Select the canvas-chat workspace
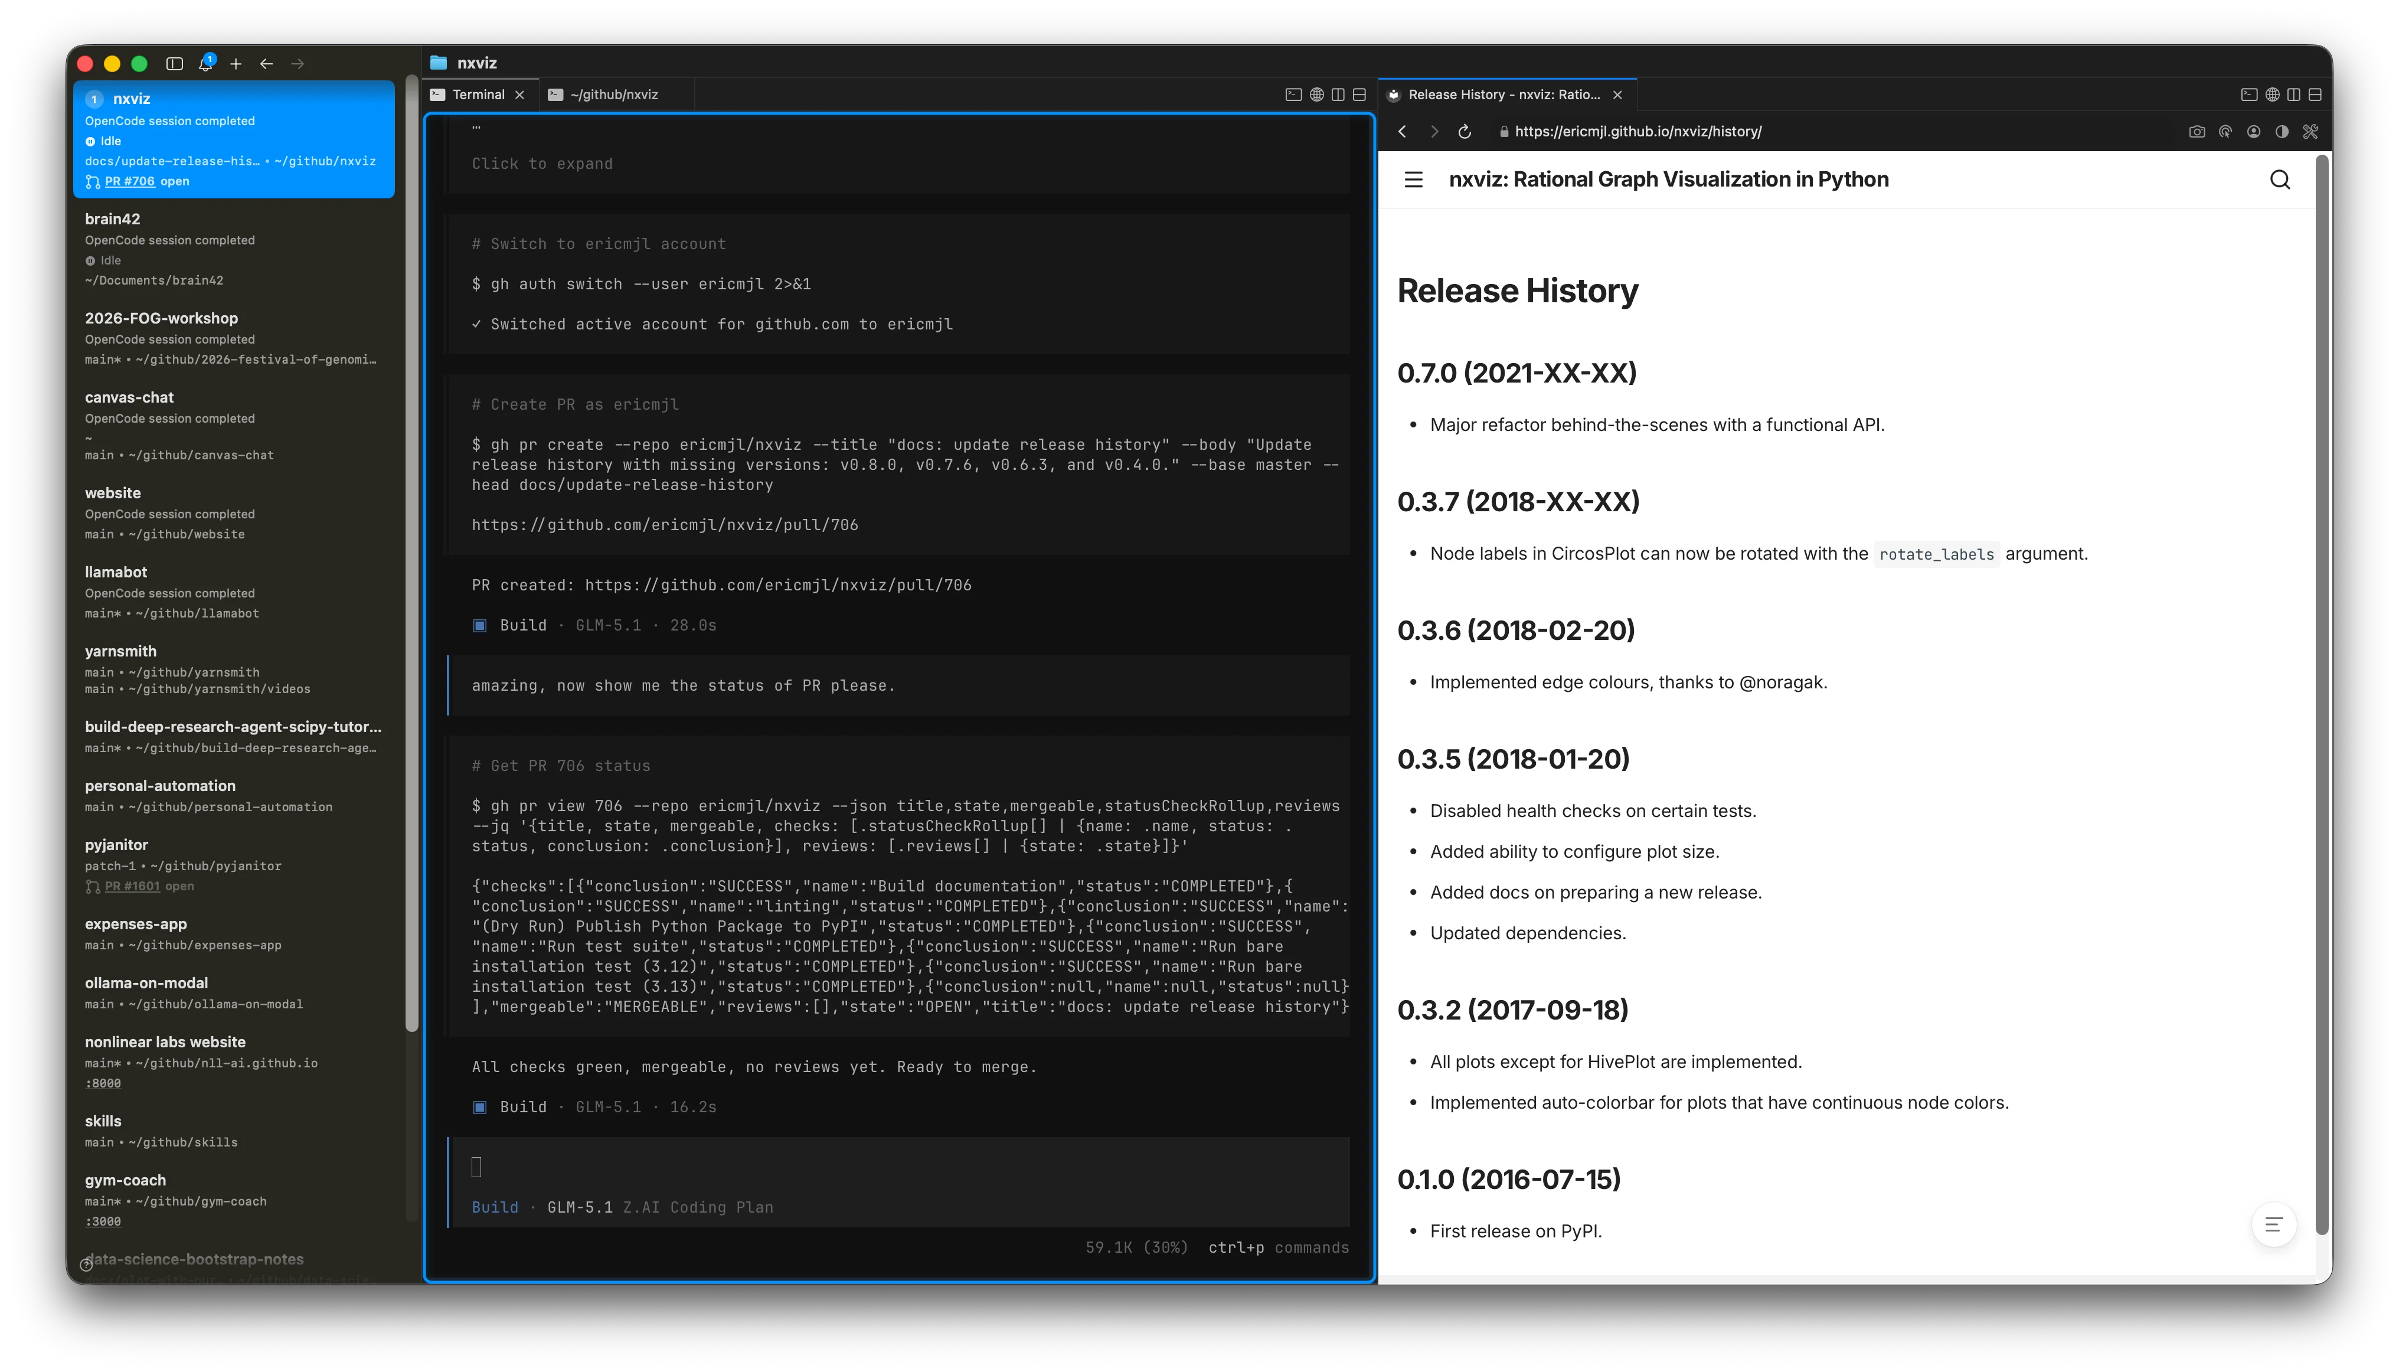 [234, 425]
